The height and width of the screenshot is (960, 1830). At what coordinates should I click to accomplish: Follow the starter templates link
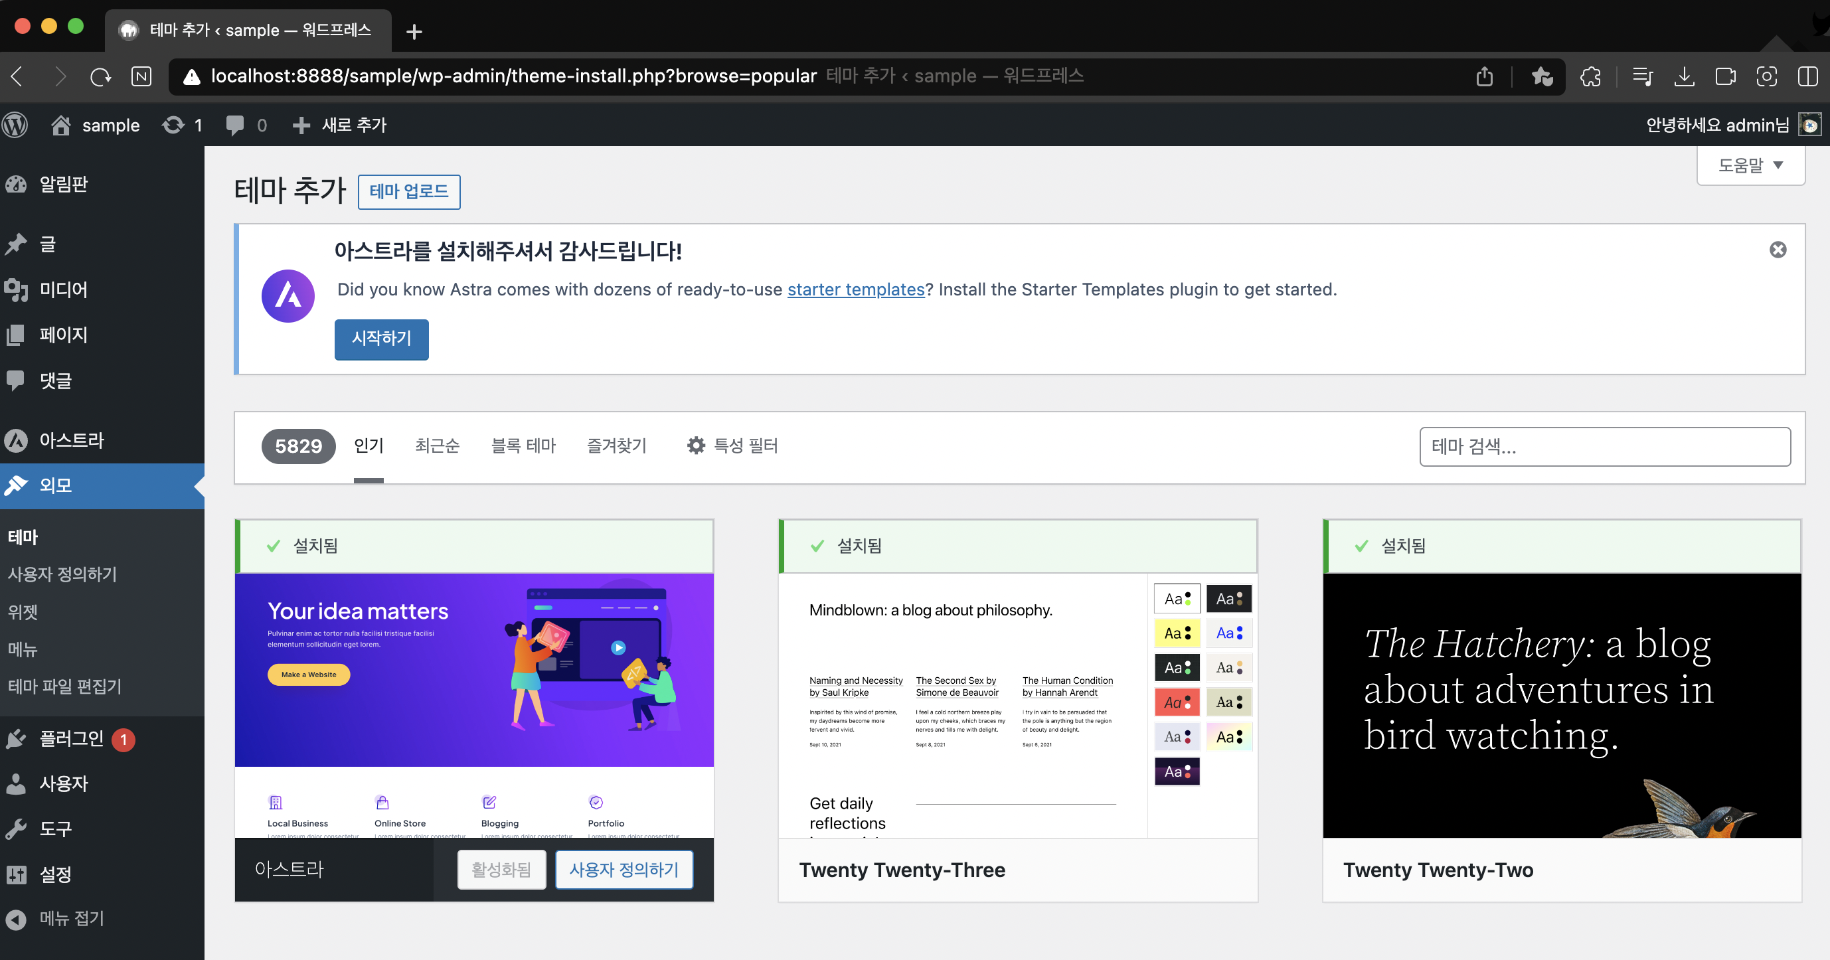point(855,289)
